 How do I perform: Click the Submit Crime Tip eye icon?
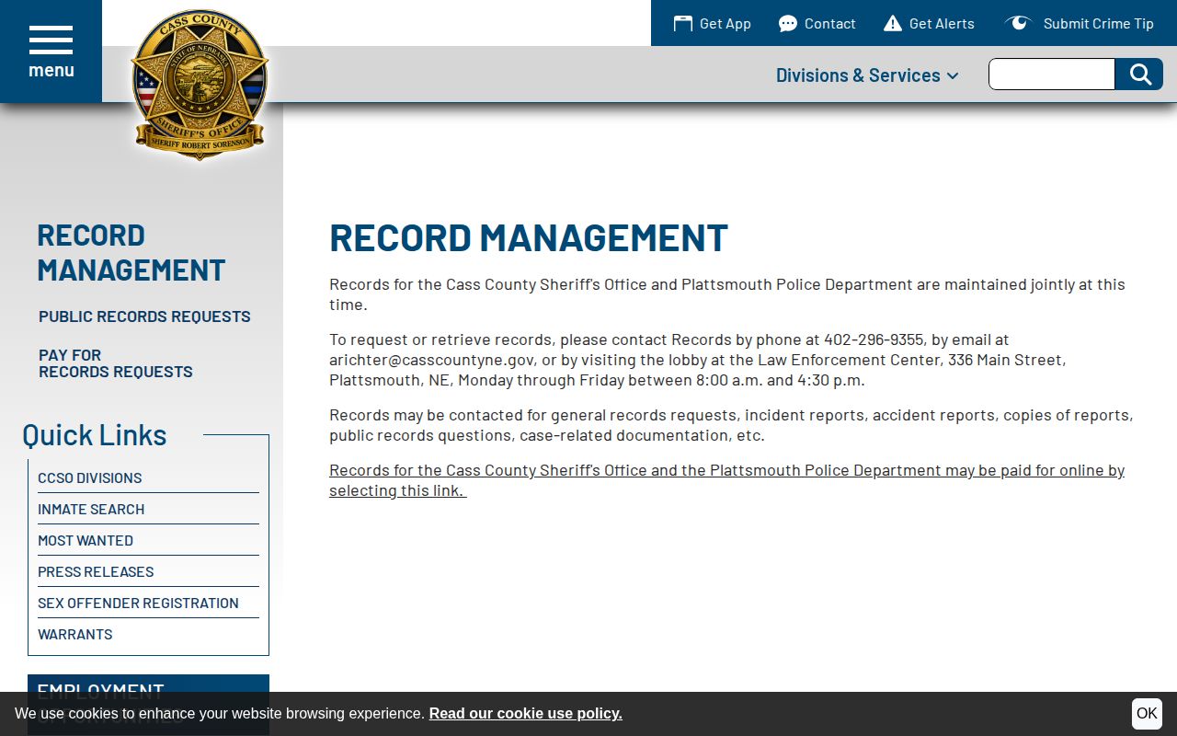coord(1018,23)
